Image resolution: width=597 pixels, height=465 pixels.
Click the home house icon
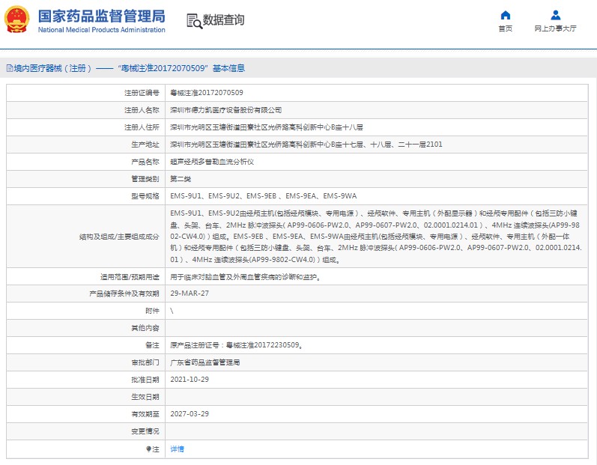click(505, 15)
